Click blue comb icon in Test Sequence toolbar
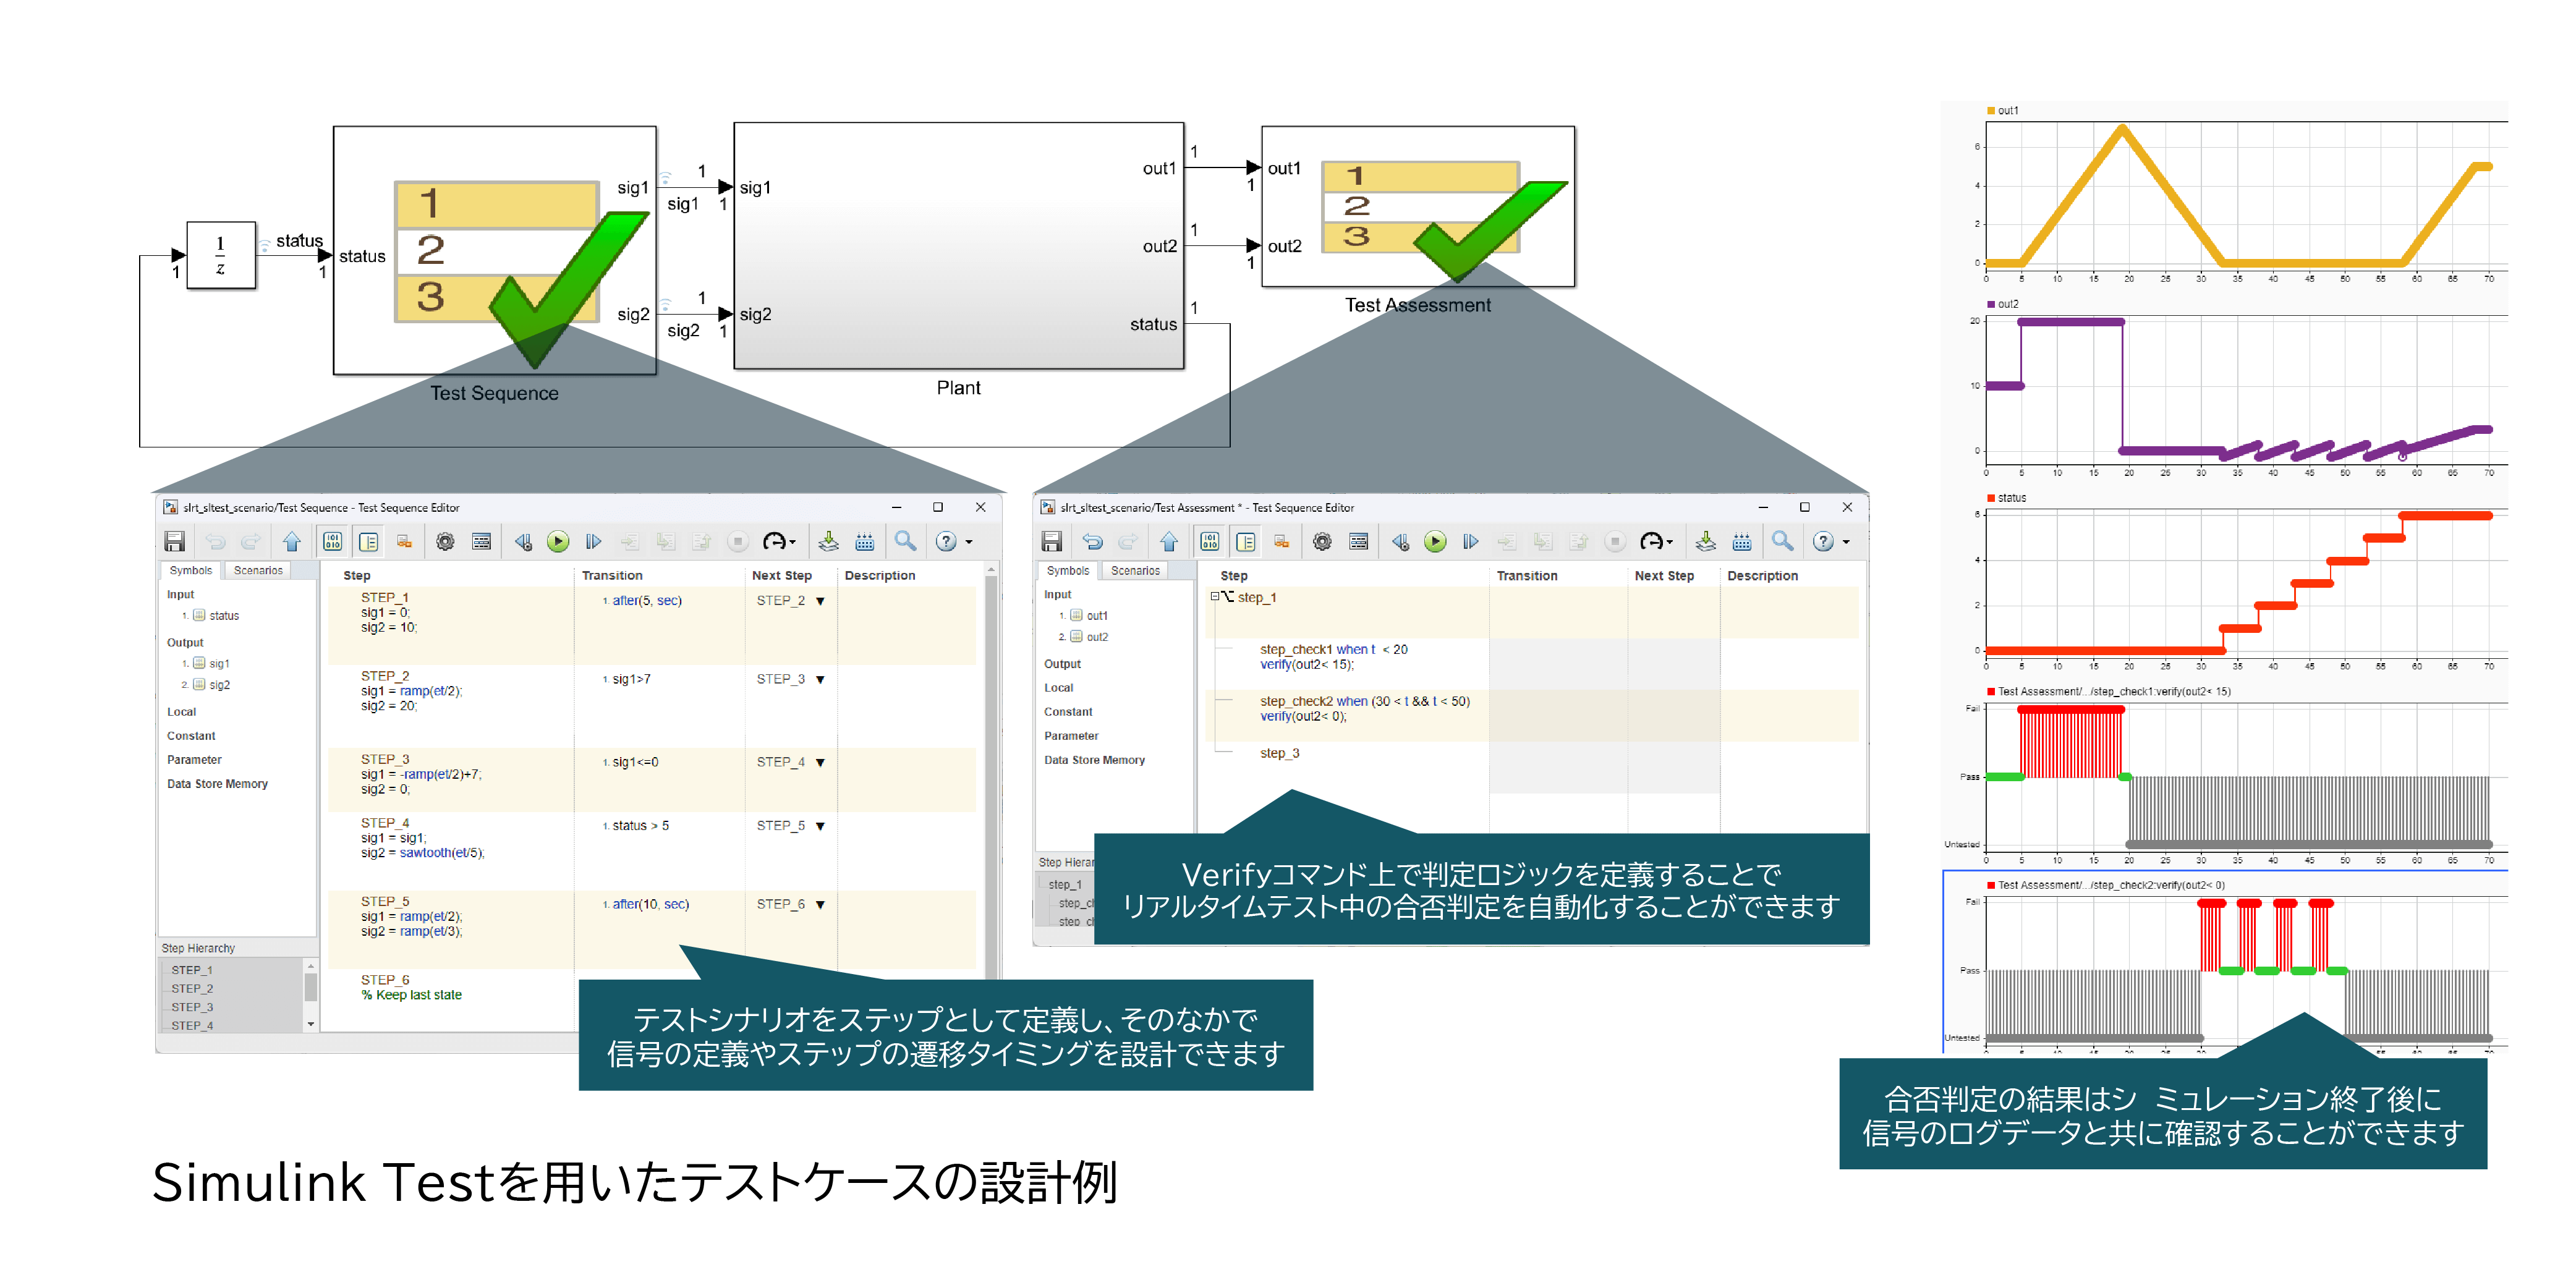This screenshot has width=2576, height=1288. [865, 541]
